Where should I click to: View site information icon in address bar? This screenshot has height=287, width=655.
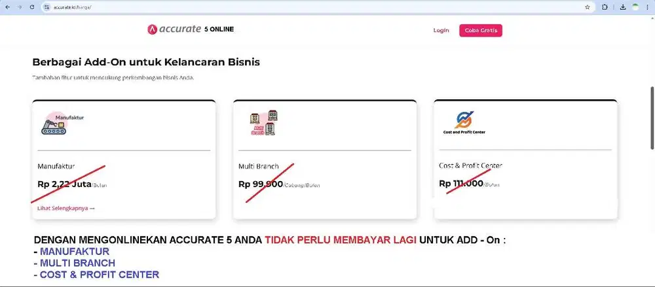47,7
